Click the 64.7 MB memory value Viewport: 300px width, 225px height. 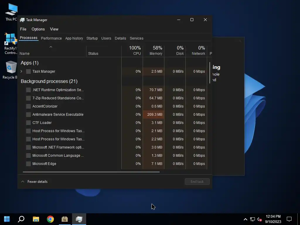156,98
